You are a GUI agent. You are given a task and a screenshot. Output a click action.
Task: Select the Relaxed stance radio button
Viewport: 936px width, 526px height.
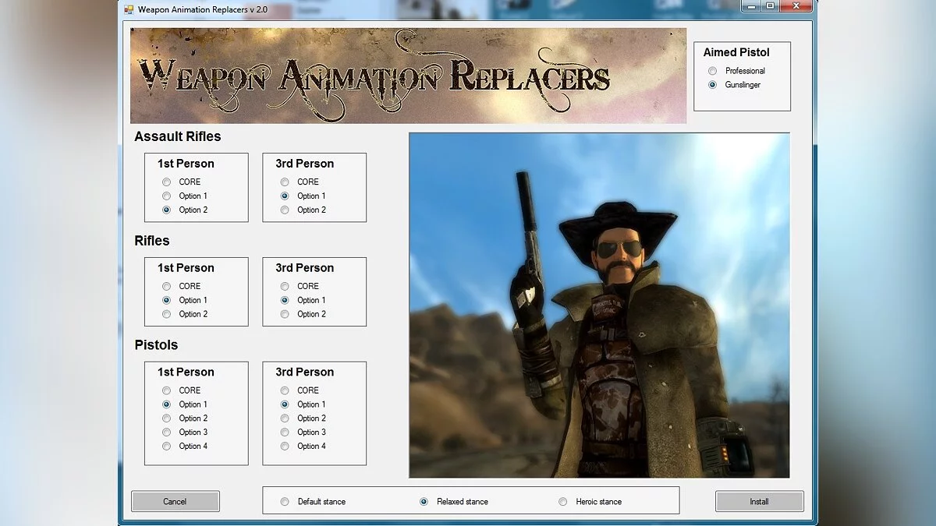tap(424, 502)
